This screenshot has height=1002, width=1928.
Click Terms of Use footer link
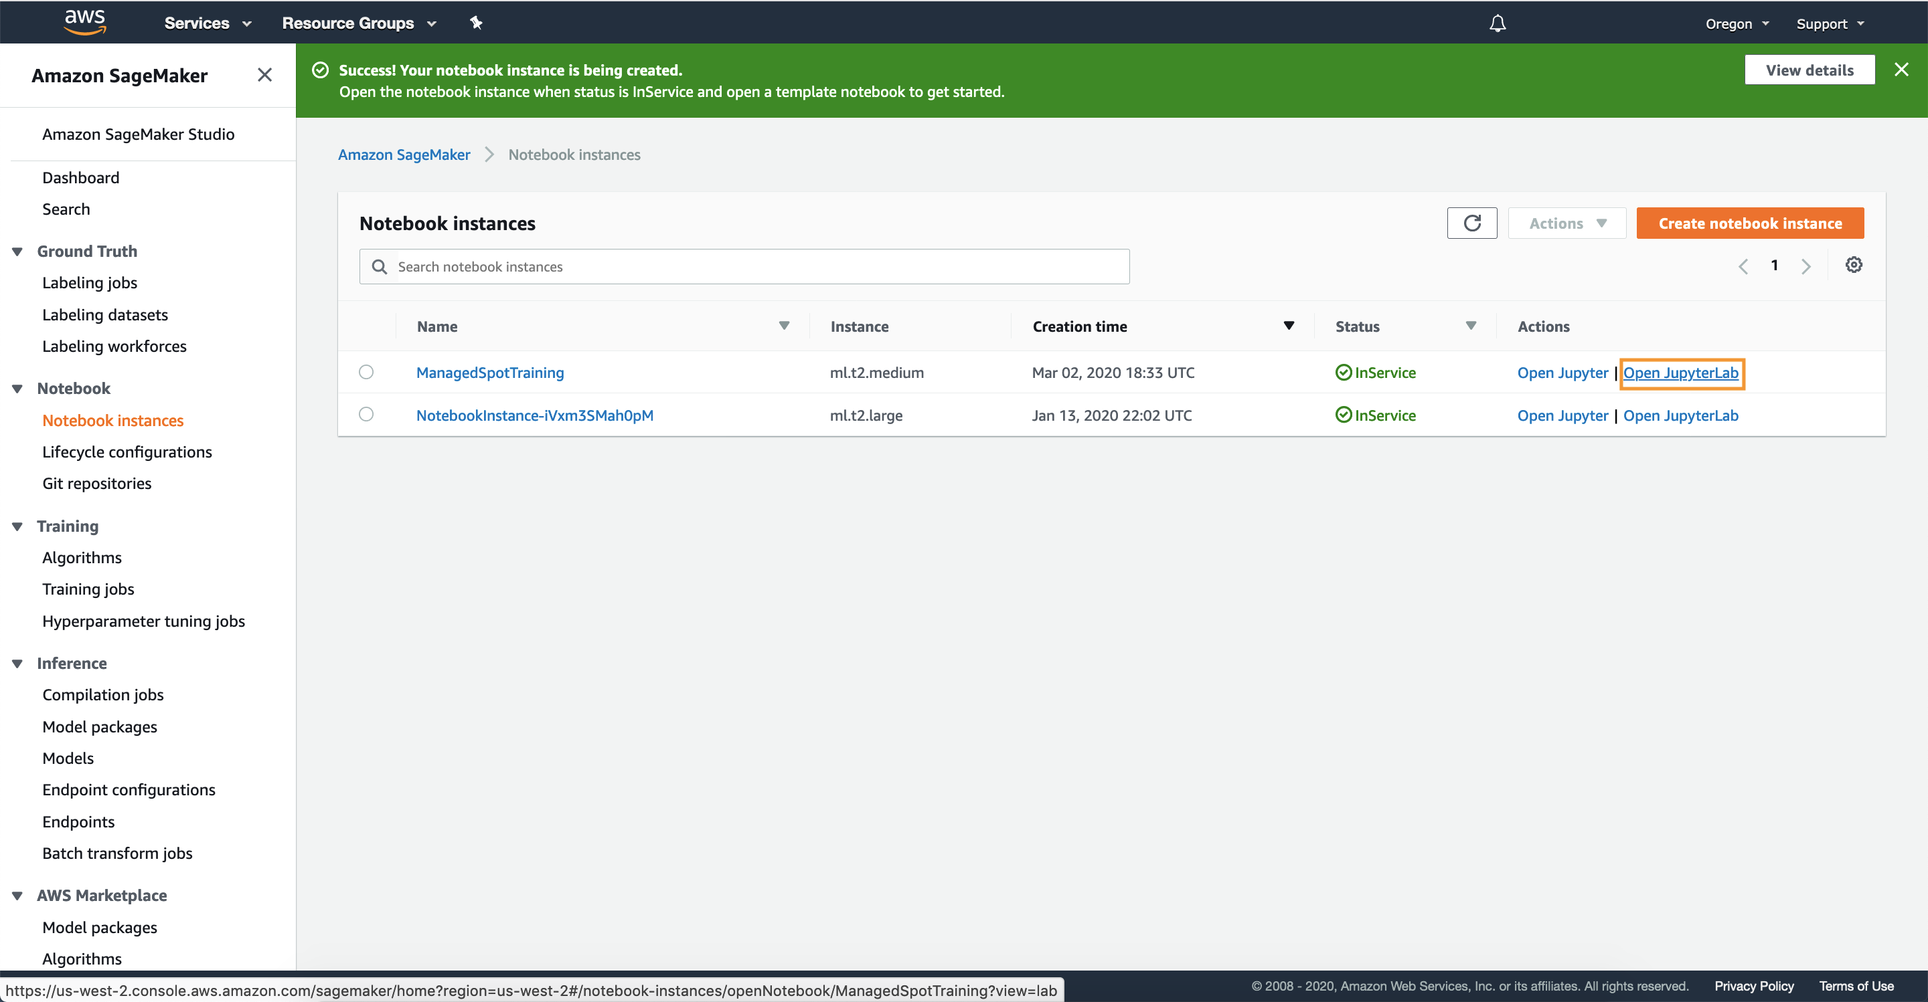pos(1856,985)
